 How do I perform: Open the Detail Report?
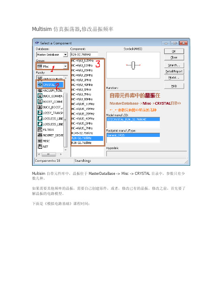[174, 71]
